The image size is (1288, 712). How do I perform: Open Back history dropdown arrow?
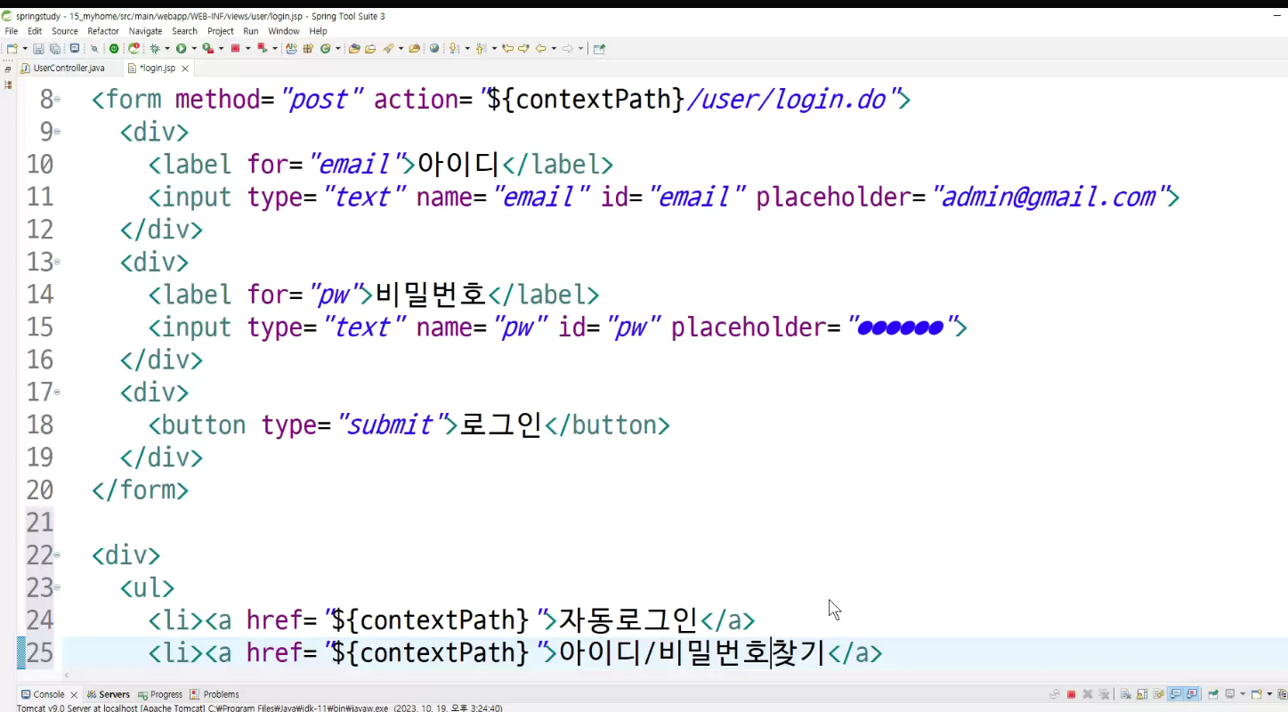tap(554, 49)
